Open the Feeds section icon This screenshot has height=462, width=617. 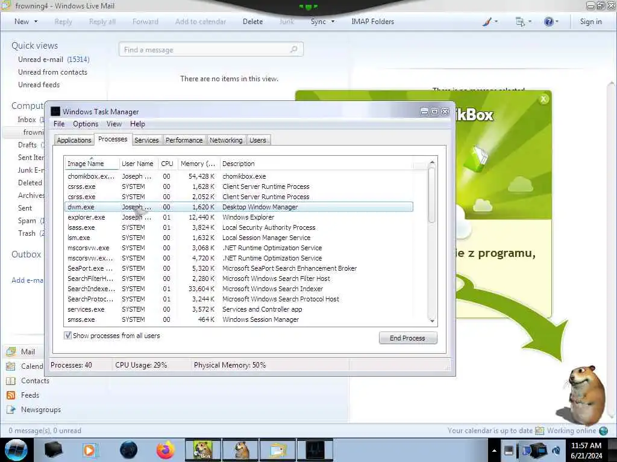(x=11, y=395)
